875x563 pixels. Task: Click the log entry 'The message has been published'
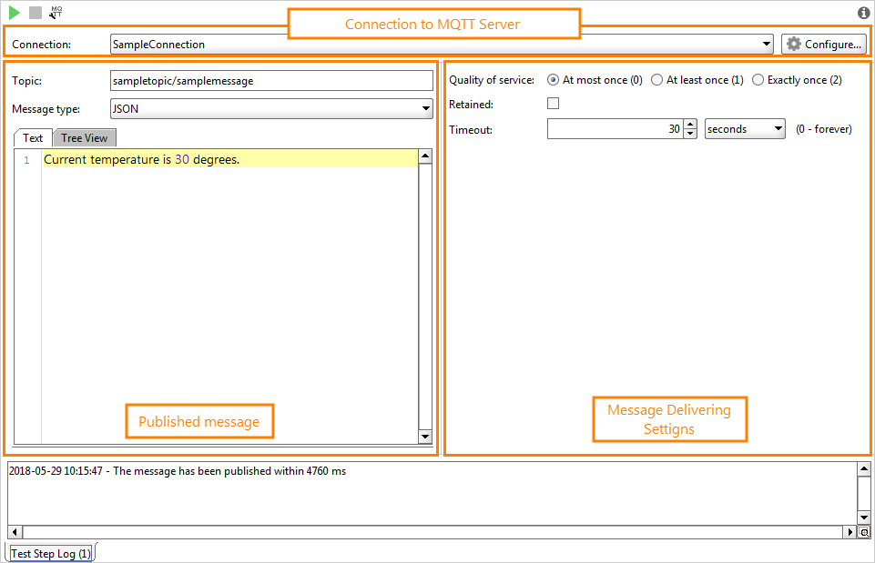178,471
